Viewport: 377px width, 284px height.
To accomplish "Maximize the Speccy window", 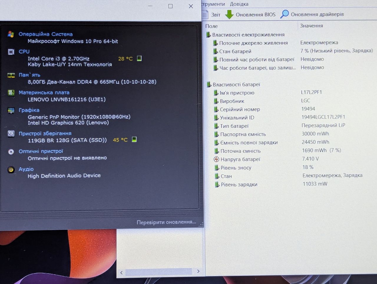I will 170,6.
